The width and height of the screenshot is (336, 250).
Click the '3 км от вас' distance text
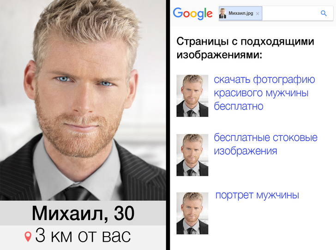83,236
